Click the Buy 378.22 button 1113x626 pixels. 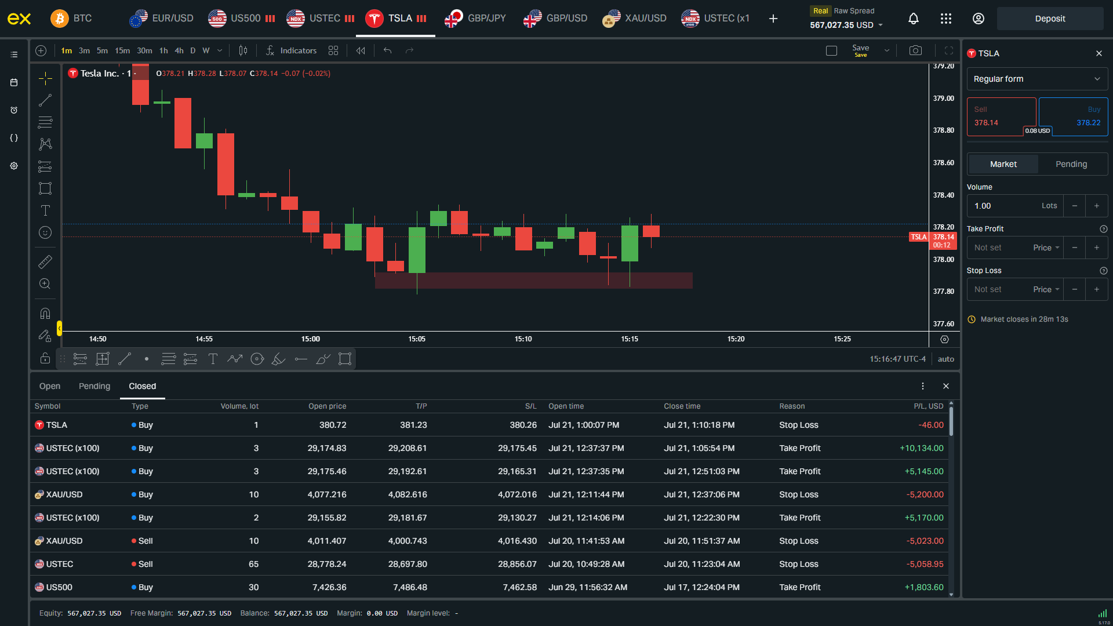click(1073, 117)
